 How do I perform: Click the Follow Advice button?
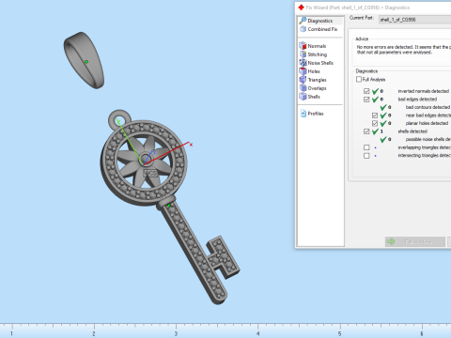415,241
